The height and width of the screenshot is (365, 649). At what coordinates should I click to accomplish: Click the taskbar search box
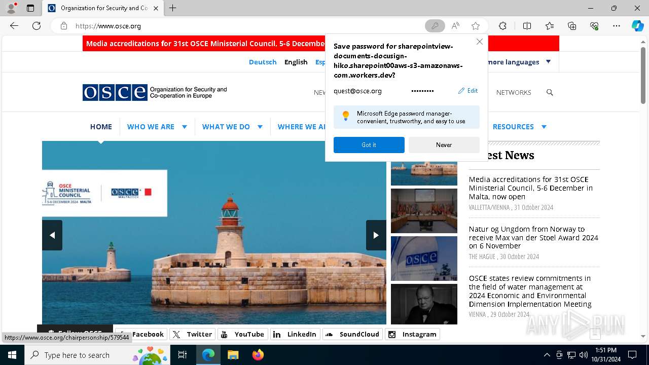(x=97, y=355)
